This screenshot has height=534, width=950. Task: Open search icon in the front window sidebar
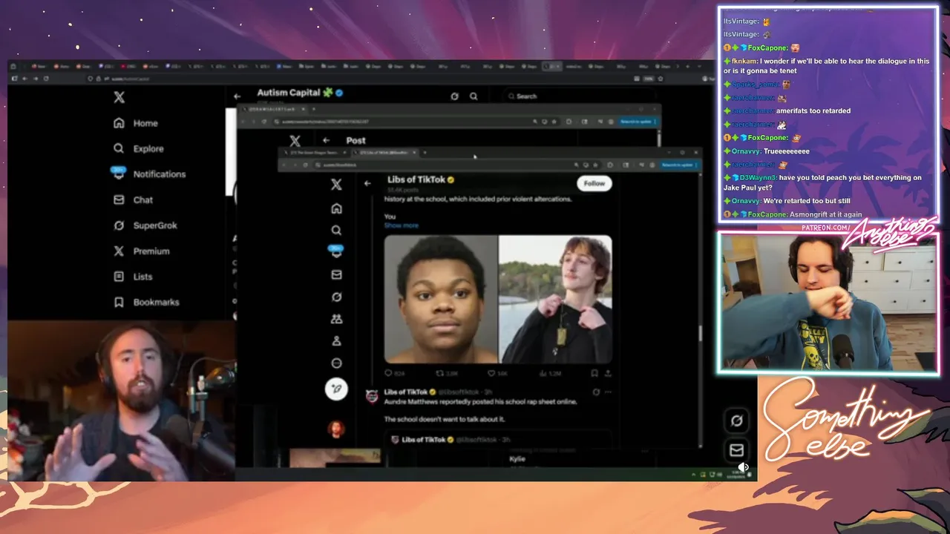tap(336, 231)
